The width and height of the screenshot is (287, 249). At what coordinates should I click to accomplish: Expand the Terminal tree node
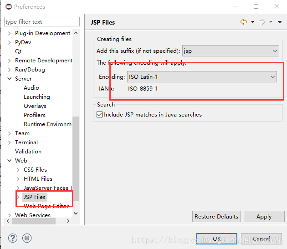coord(10,142)
